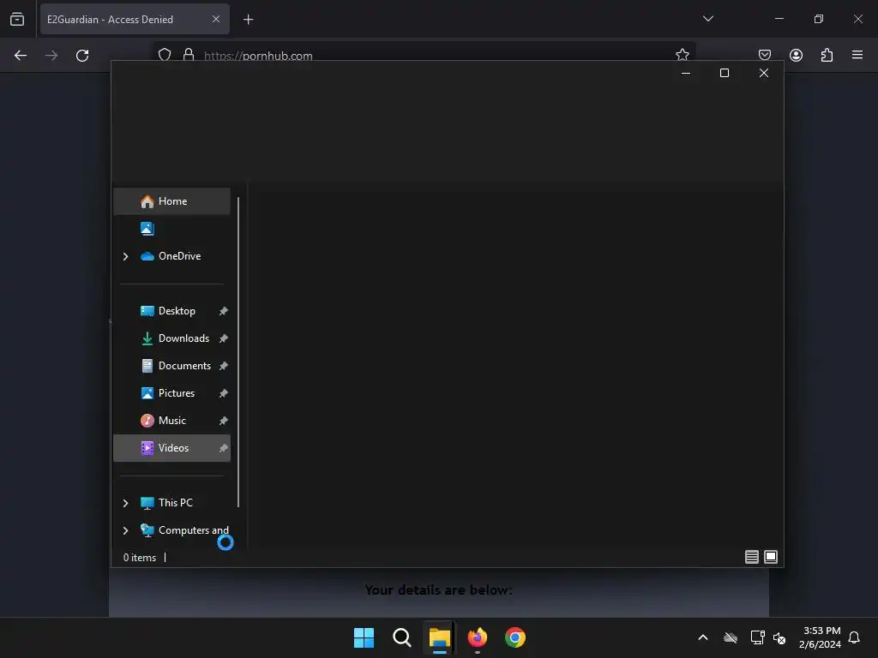This screenshot has width=878, height=658.
Task: Open the Desktop quick access folder
Action: point(177,311)
